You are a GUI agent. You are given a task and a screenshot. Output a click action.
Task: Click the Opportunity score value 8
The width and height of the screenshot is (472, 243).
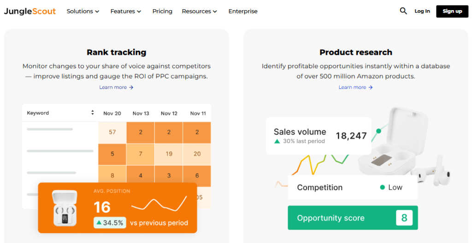[404, 218]
